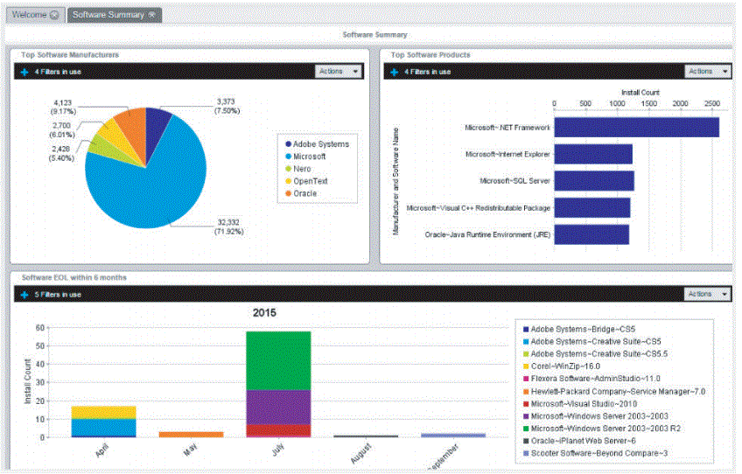742x474 pixels.
Task: Click the light blue September bar
Action: 453,436
